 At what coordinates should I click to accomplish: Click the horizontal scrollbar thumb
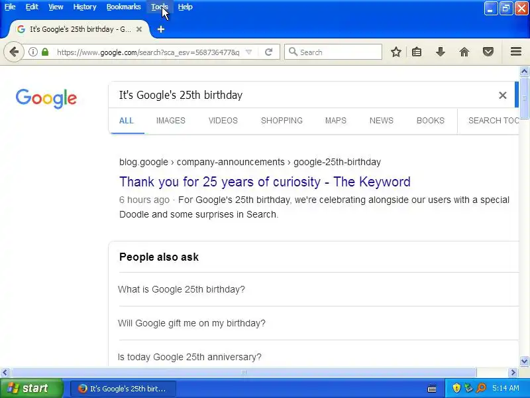click(244, 373)
